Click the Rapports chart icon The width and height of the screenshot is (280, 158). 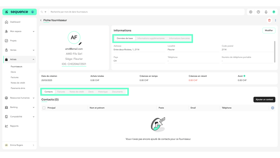(x=7, y=126)
